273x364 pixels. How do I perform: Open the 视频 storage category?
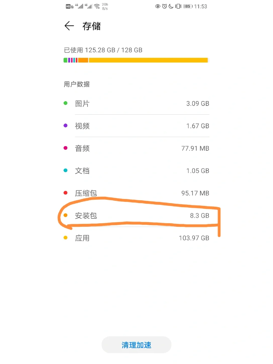coord(136,126)
